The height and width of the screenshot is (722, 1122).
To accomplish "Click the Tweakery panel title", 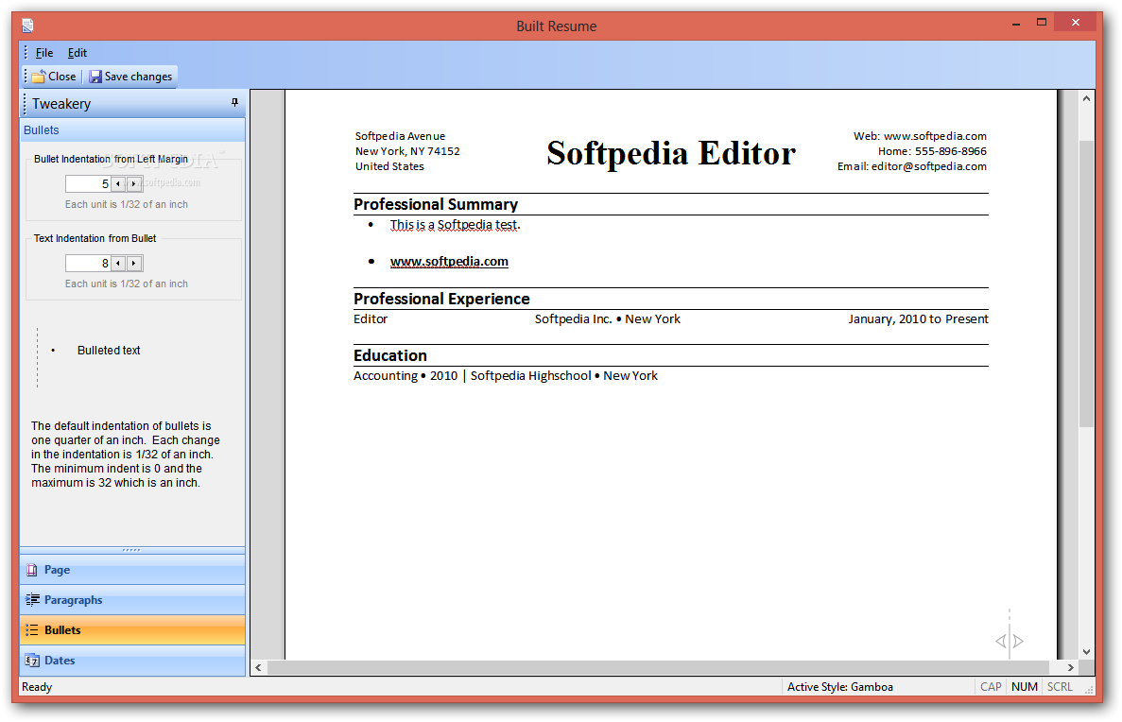I will click(61, 104).
